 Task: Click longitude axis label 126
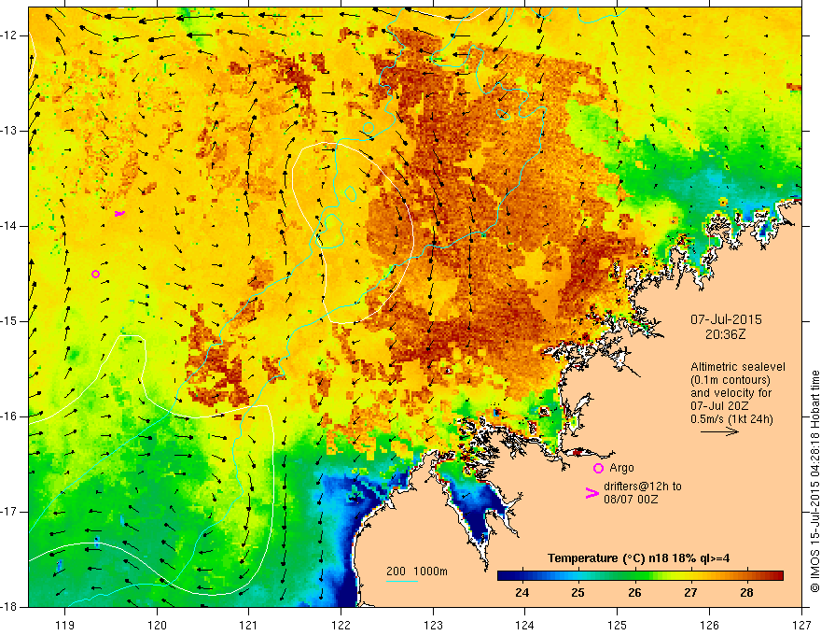709,625
